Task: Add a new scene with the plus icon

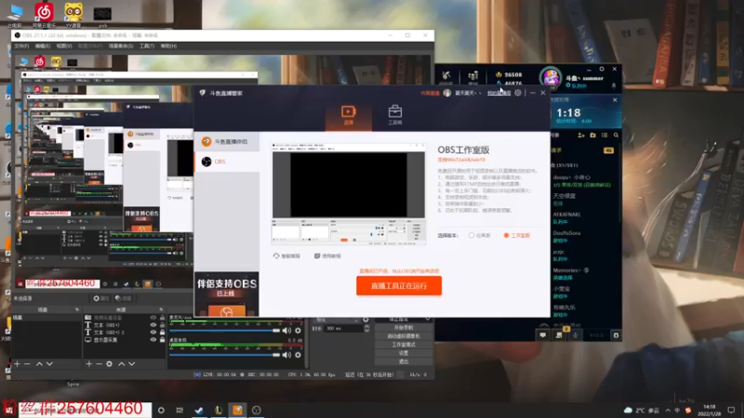Action: (x=17, y=364)
